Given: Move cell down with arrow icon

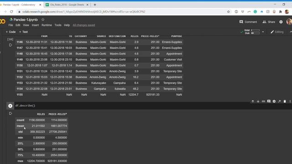Looking at the screenshot, I should [258, 101].
